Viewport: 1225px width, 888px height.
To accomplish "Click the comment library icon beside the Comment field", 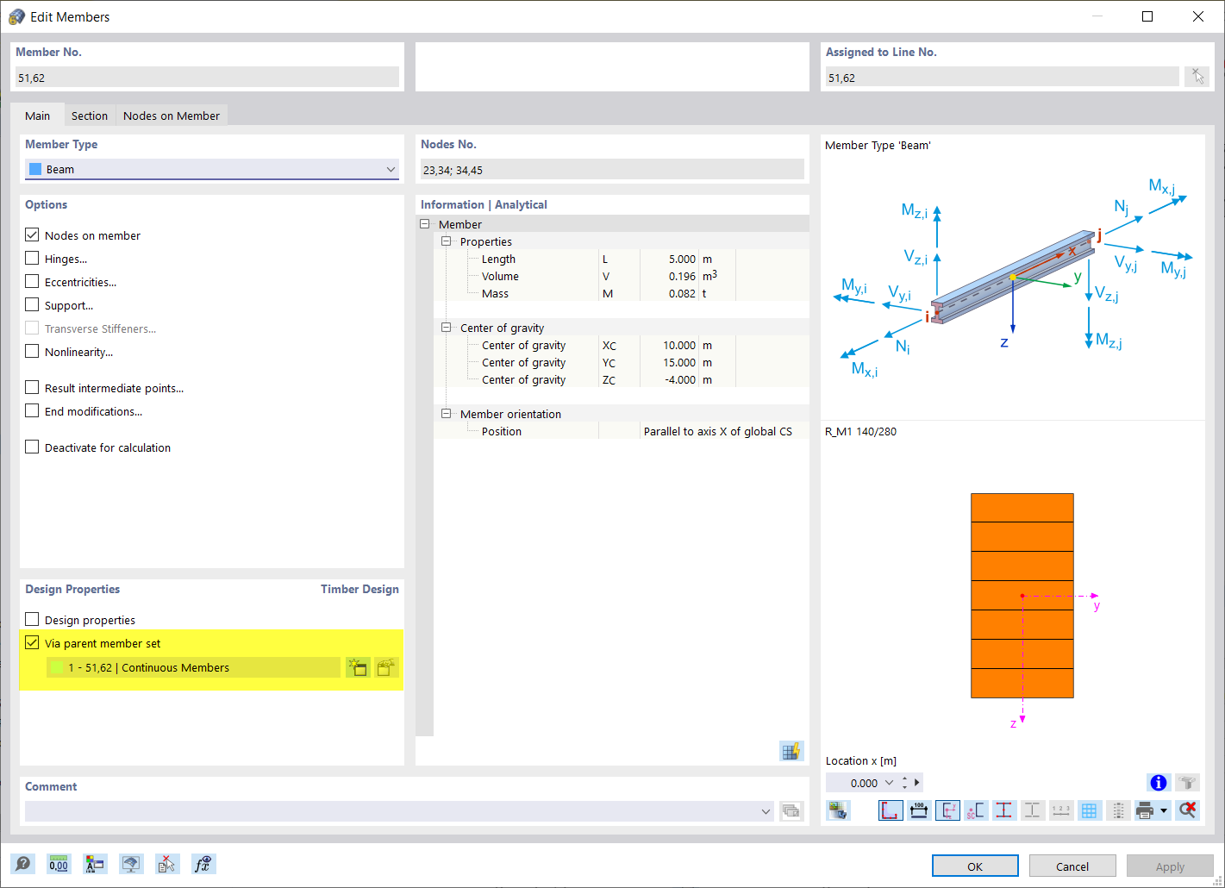I will pyautogui.click(x=791, y=810).
